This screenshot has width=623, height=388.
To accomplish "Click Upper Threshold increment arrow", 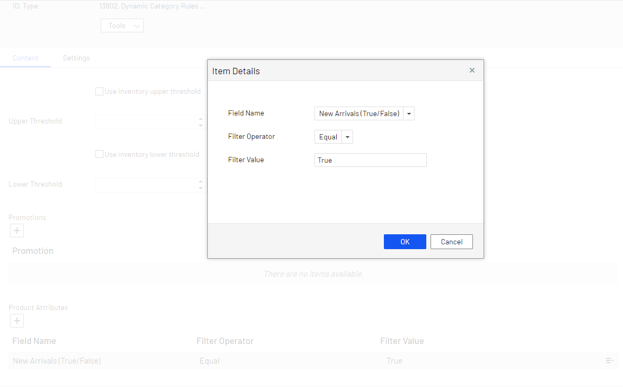I will (200, 118).
